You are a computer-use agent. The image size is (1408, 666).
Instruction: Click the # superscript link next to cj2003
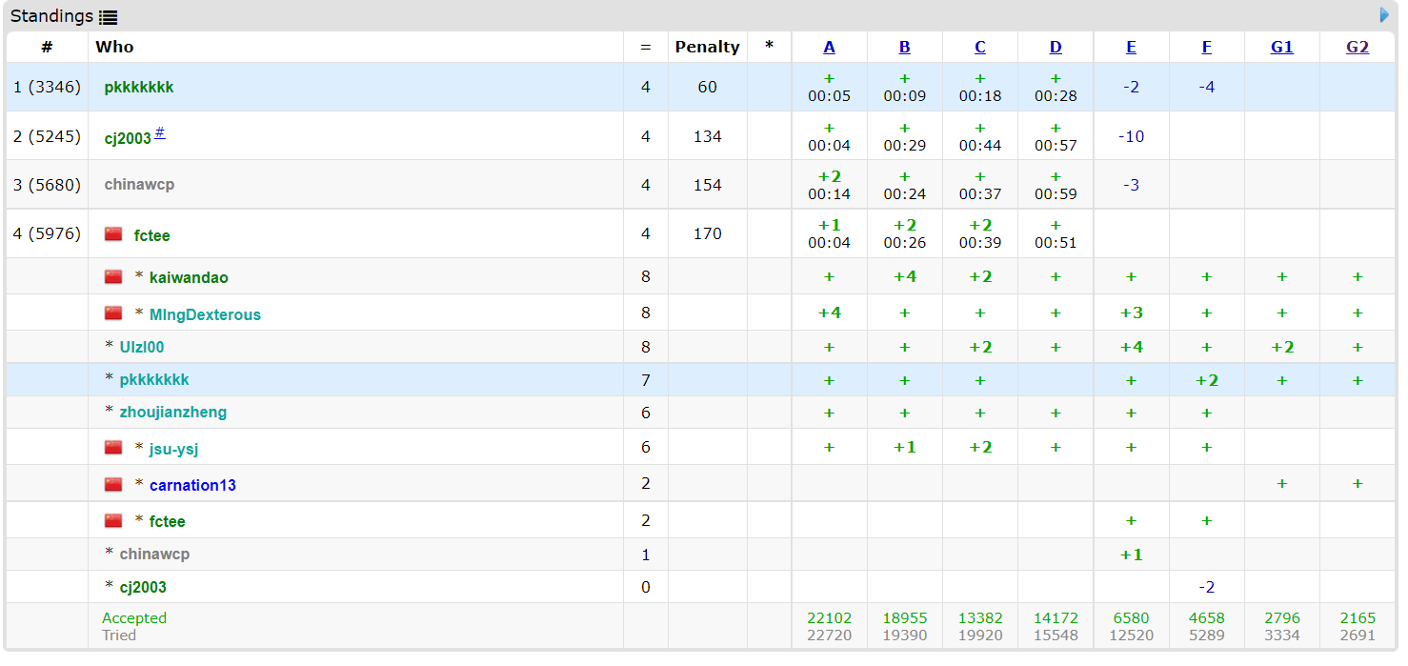point(160,132)
